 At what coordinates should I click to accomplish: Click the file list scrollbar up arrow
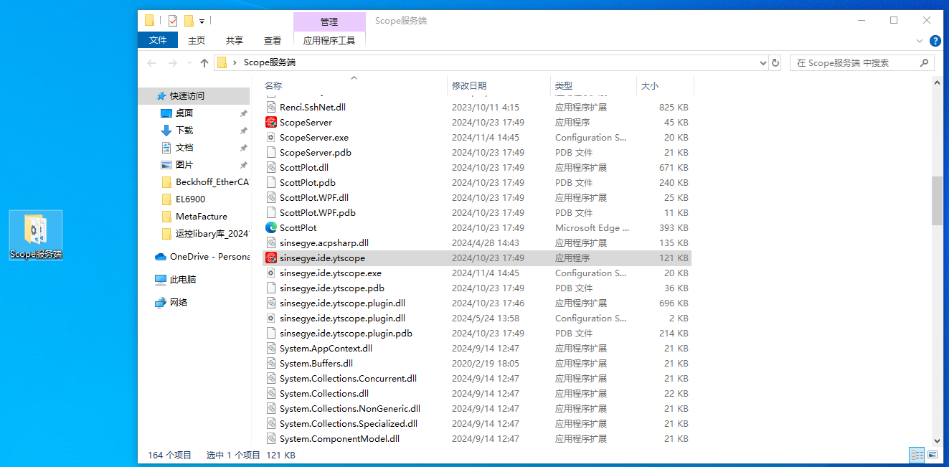click(x=937, y=83)
